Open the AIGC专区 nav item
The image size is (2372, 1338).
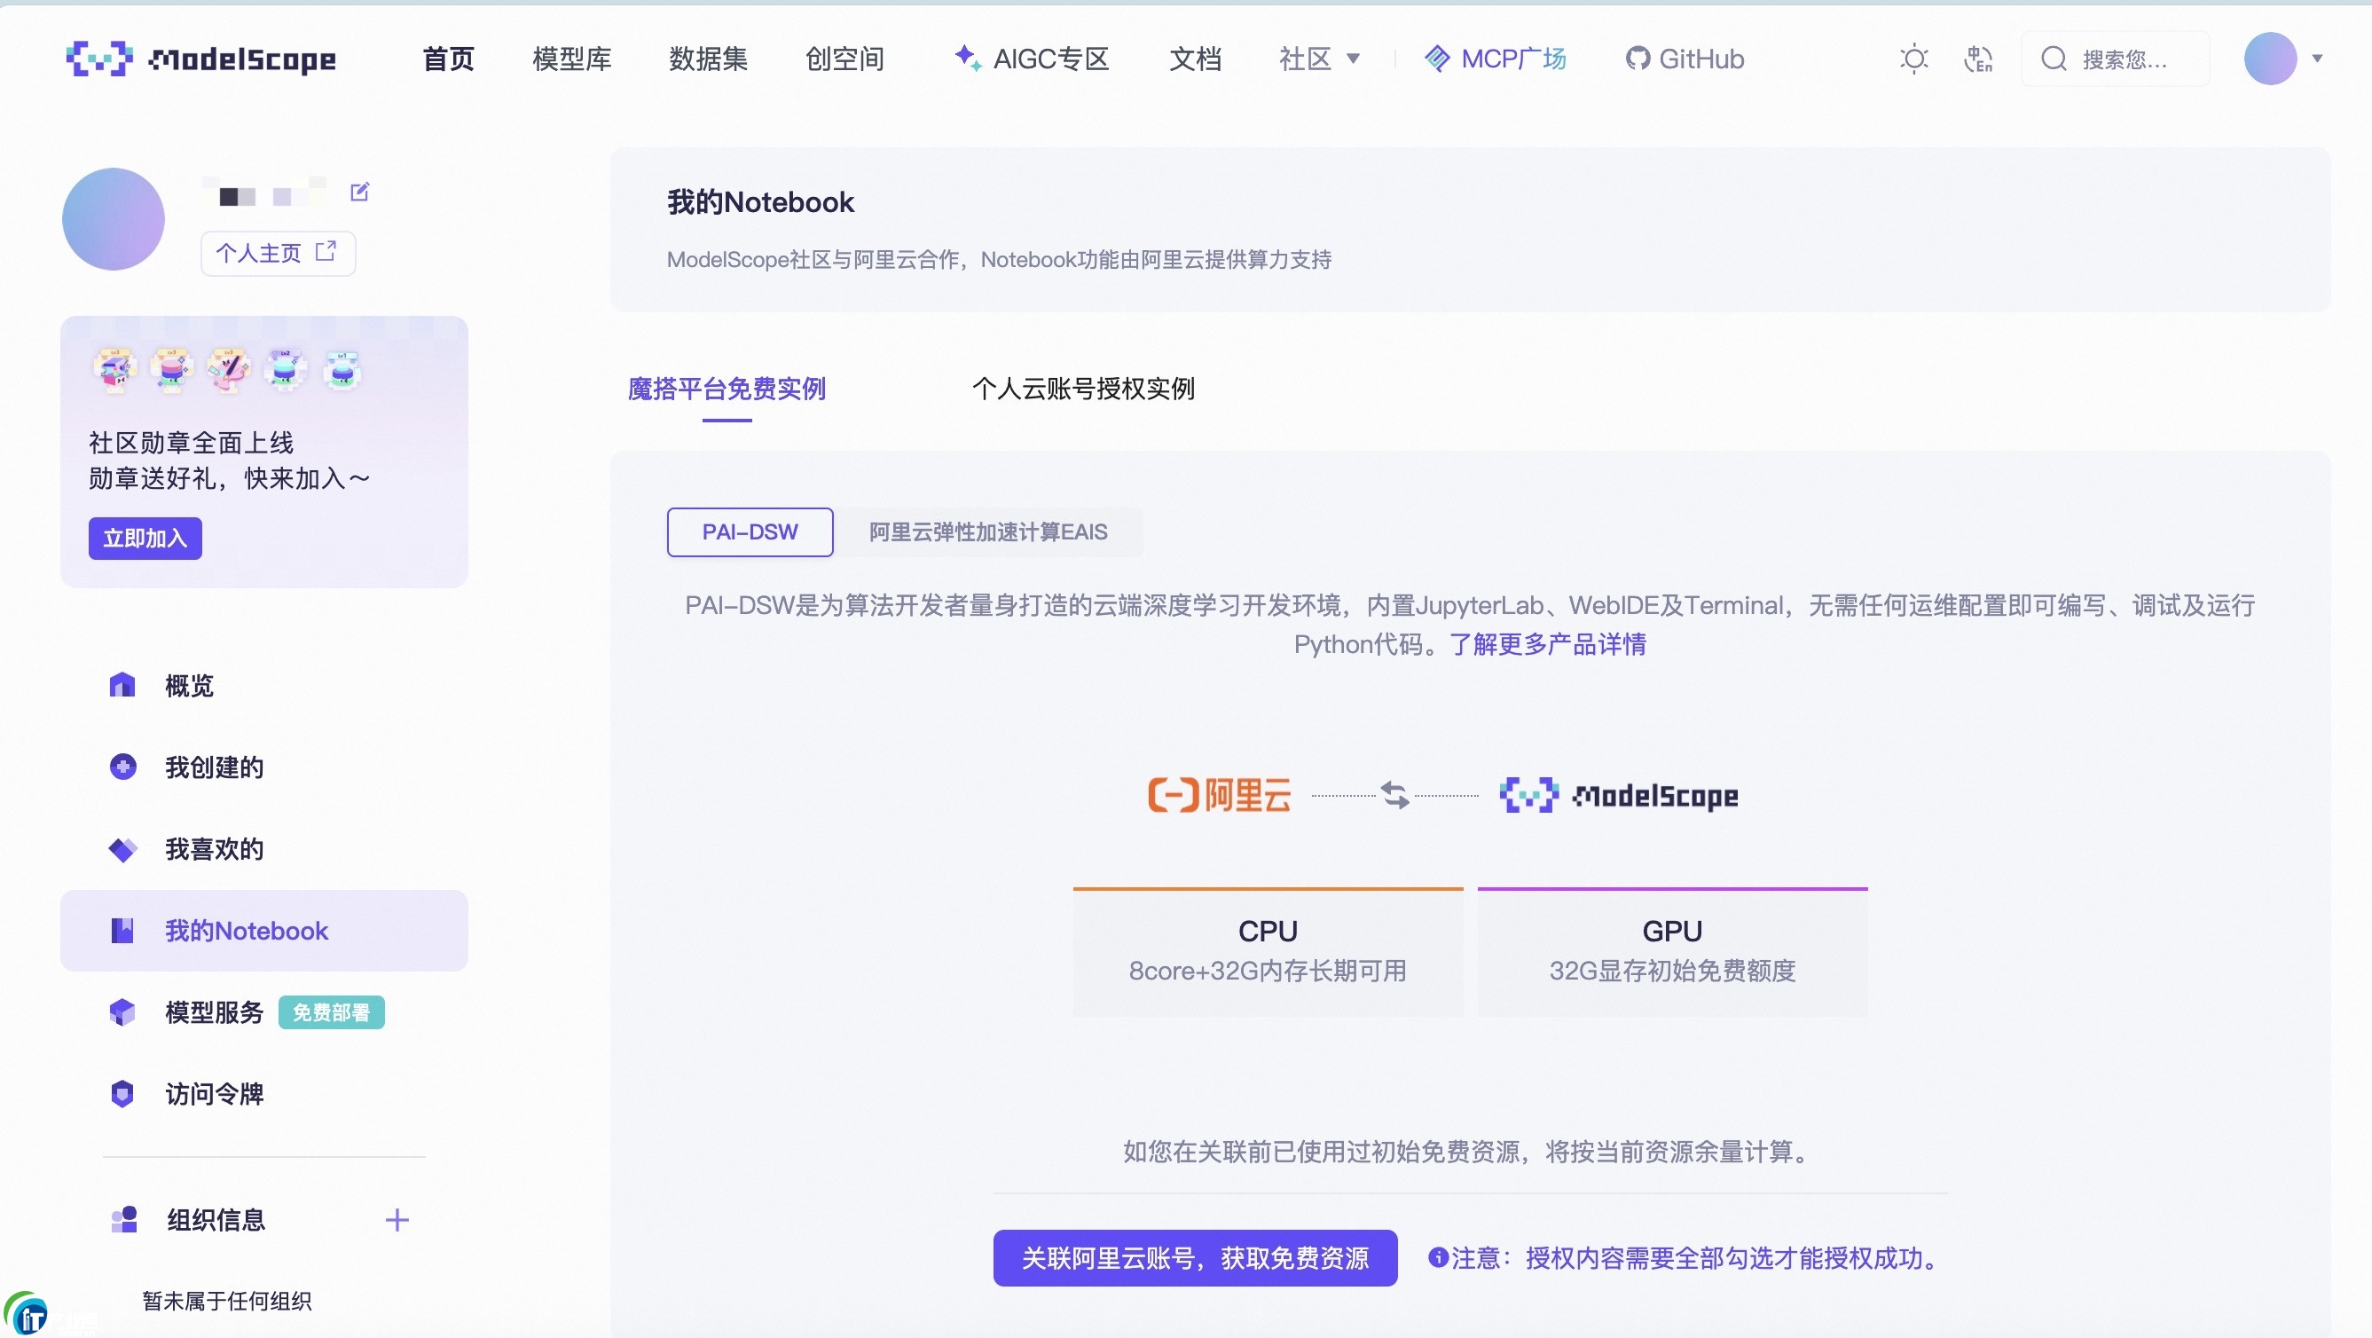pyautogui.click(x=1033, y=59)
